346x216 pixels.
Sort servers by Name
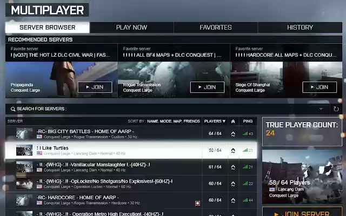(x=152, y=121)
